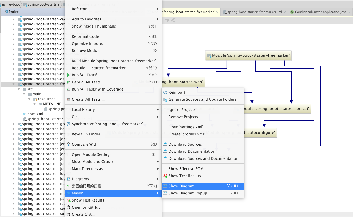Close the Module 'spring-boot-starter-freemarker' diagram tab
This screenshot has height=217, width=353.
coord(217,12)
